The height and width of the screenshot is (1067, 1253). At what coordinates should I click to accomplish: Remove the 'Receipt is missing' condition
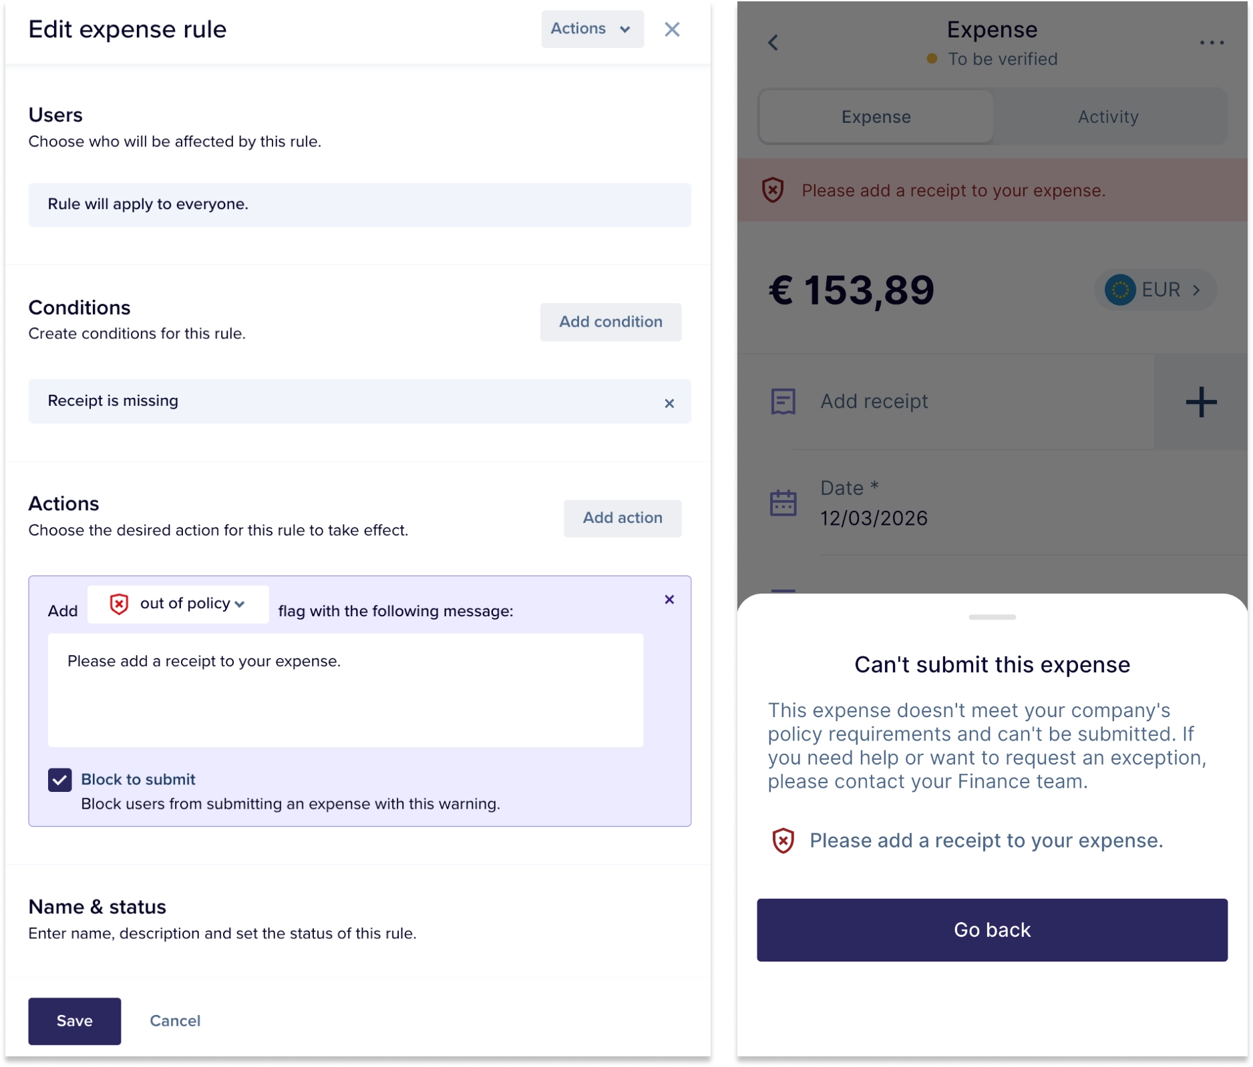click(669, 403)
